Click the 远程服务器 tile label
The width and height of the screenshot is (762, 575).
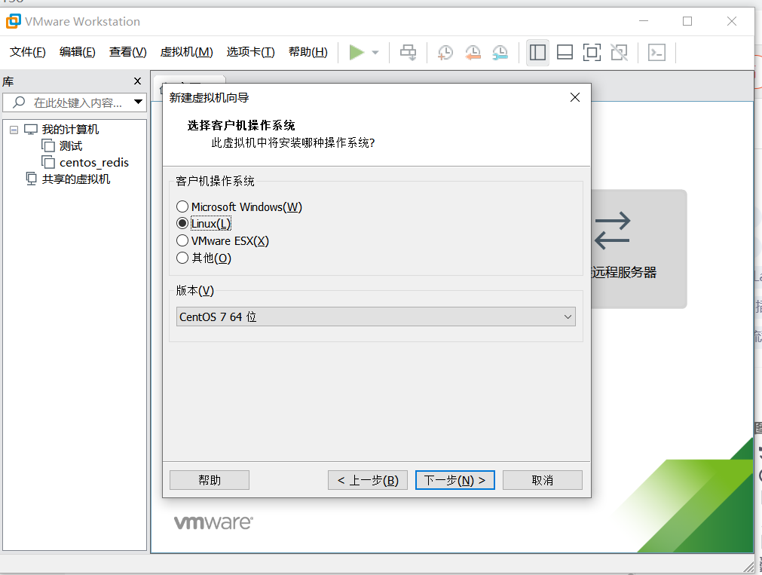(x=624, y=272)
